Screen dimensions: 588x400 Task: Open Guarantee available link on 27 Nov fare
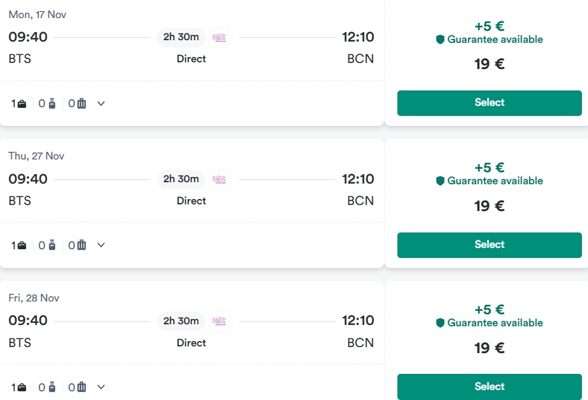tap(495, 181)
